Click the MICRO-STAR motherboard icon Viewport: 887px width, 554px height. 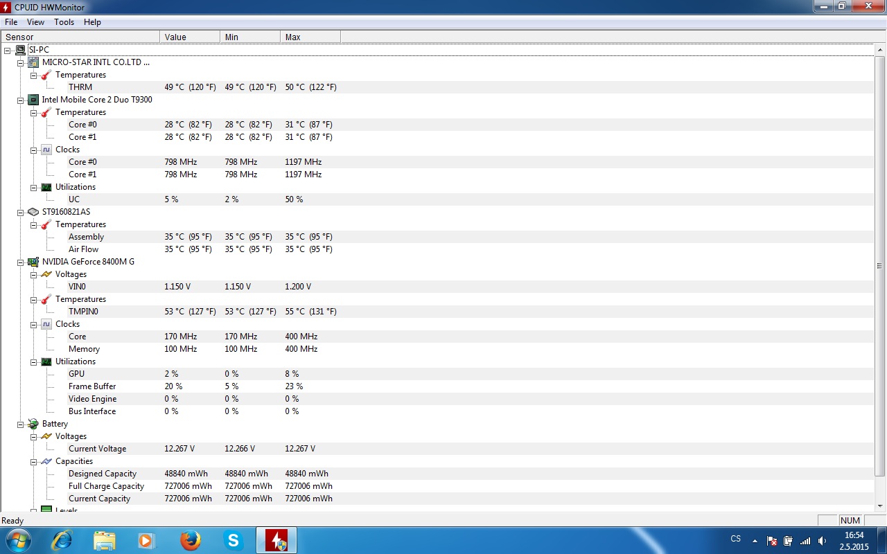pos(33,62)
